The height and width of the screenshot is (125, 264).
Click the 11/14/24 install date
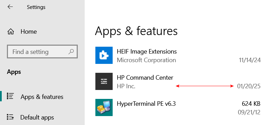point(250,60)
